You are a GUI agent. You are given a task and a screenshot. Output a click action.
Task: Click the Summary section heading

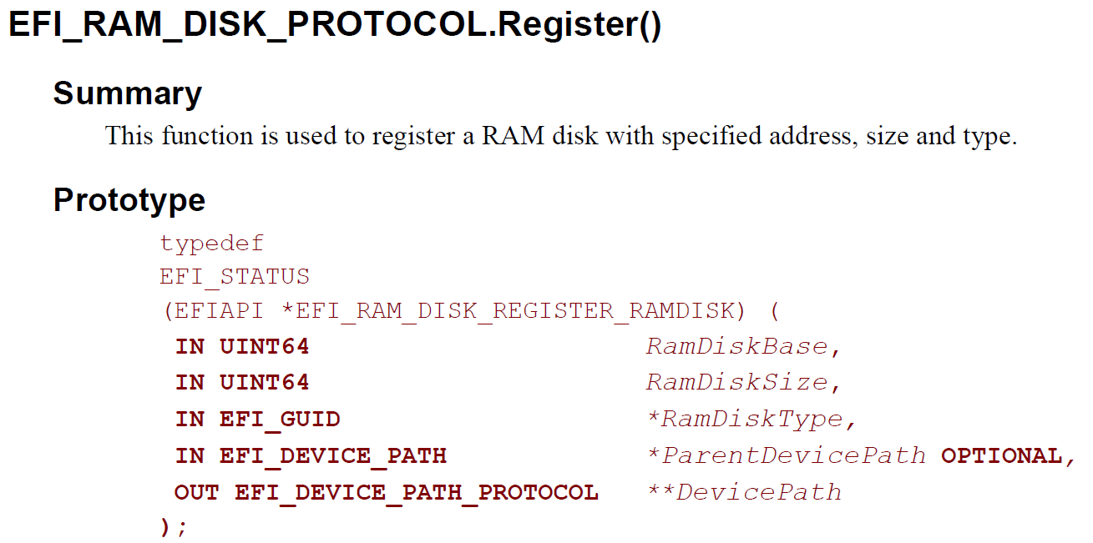click(128, 93)
